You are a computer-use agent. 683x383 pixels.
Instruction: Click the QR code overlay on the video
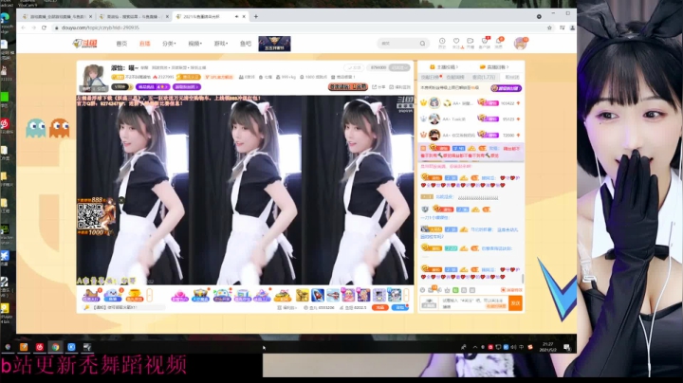pos(90,216)
